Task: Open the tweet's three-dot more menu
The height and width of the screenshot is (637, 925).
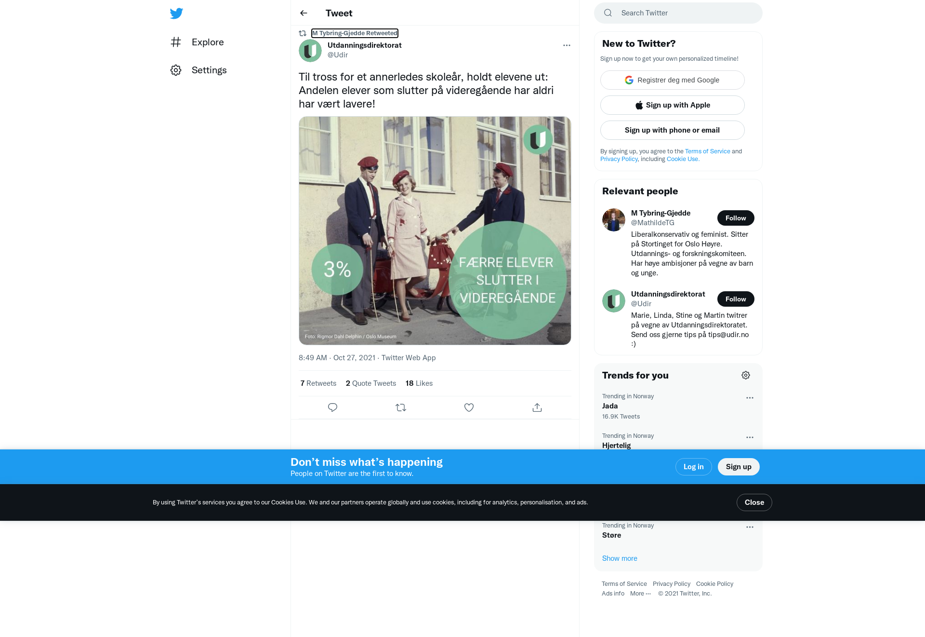Action: coord(567,45)
